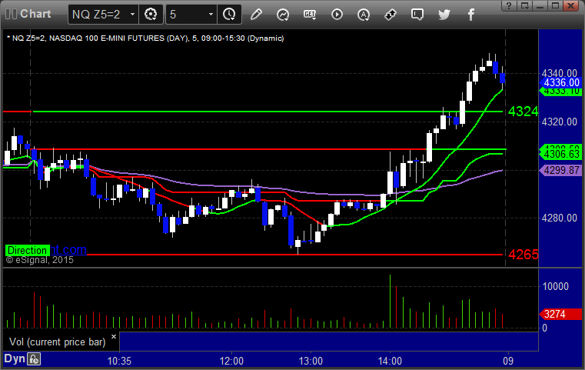Viewport: 585px width, 370px height.
Task: Maximize the chart window
Action: pos(556,5)
